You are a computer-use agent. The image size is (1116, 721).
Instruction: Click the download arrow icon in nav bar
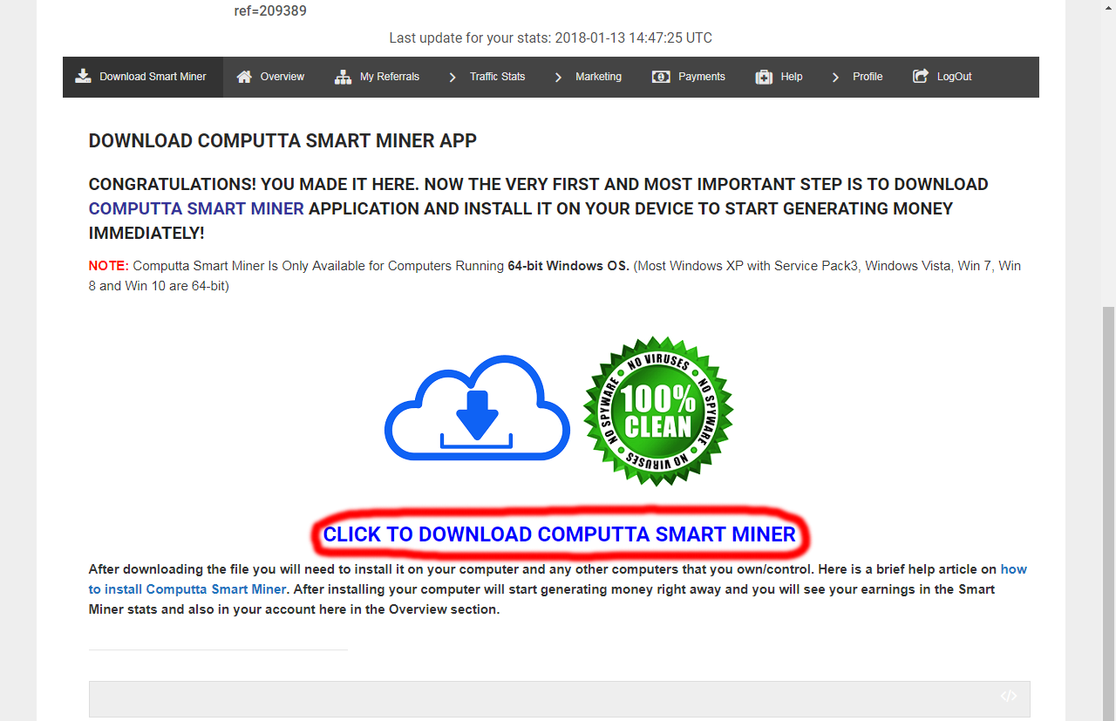pos(83,76)
